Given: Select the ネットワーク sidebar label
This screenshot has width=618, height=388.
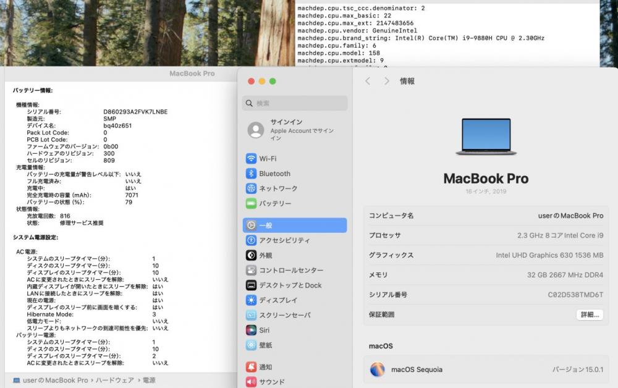Looking at the screenshot, I should point(278,188).
